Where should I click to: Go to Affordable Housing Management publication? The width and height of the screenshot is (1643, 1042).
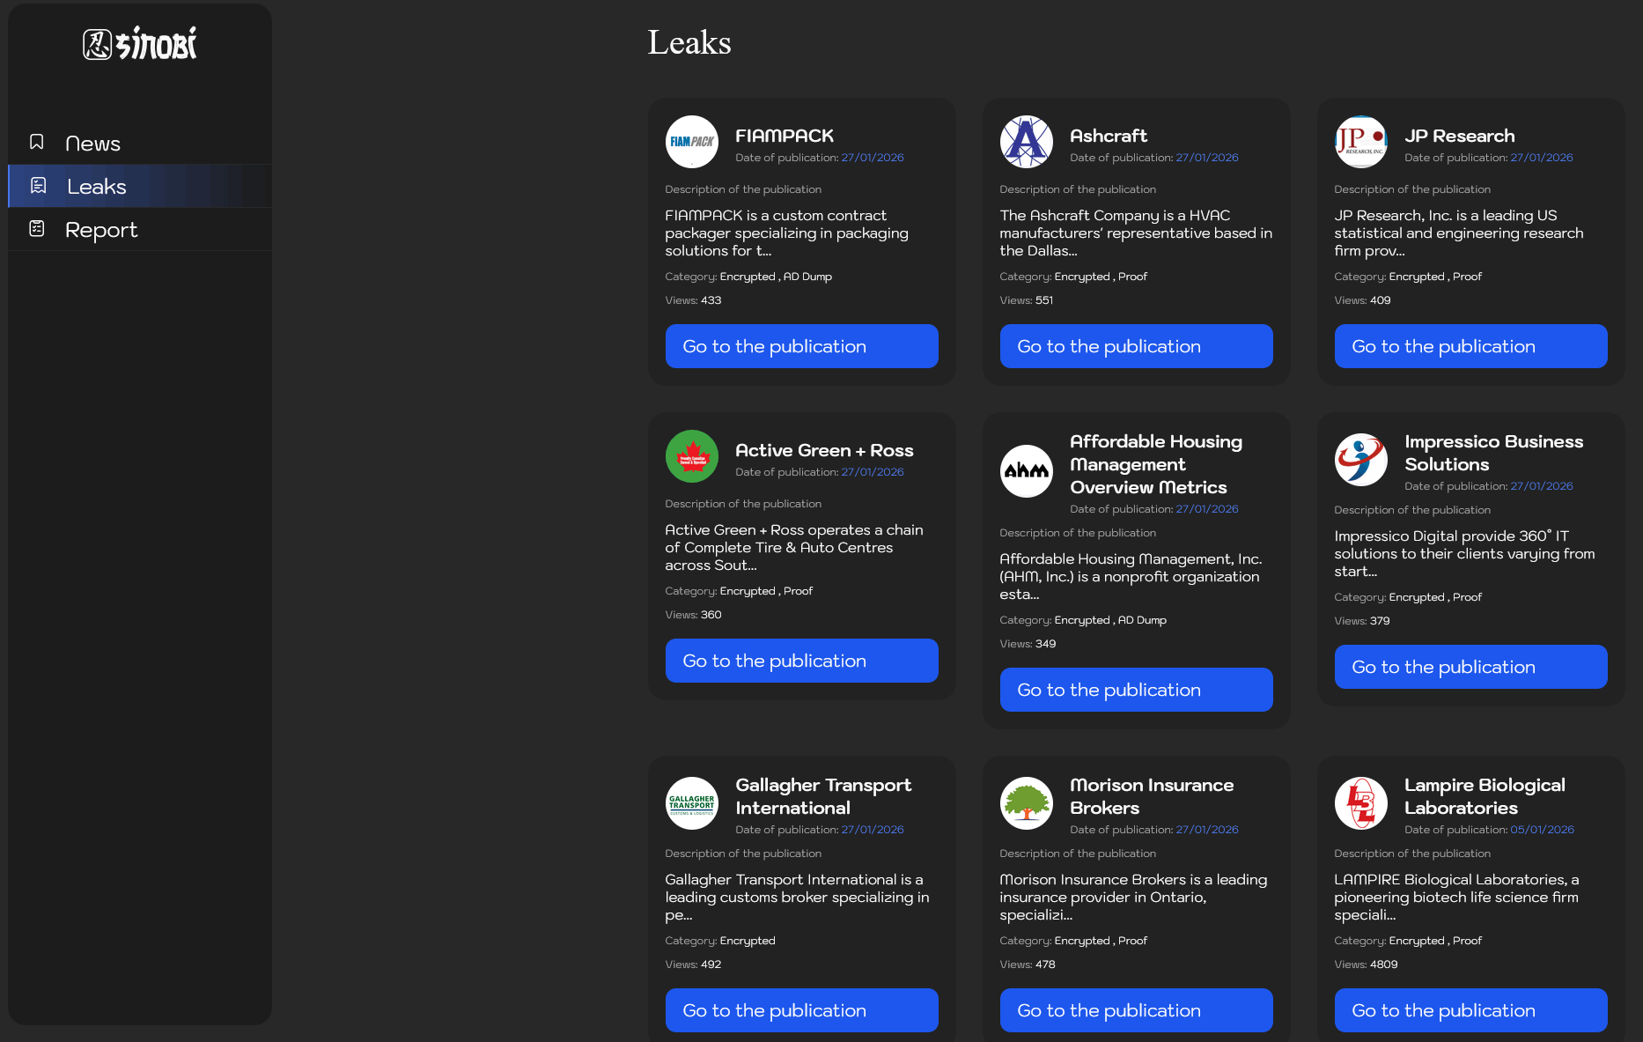point(1137,690)
